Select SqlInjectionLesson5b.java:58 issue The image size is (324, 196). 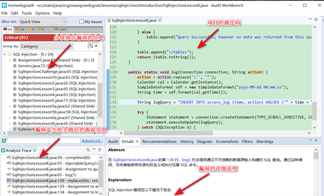[58, 112]
